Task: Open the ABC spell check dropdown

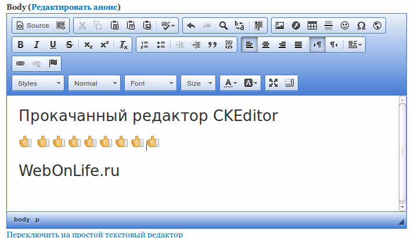Action: [x=168, y=25]
